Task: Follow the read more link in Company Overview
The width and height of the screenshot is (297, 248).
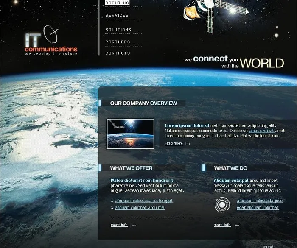Action: click(x=174, y=143)
